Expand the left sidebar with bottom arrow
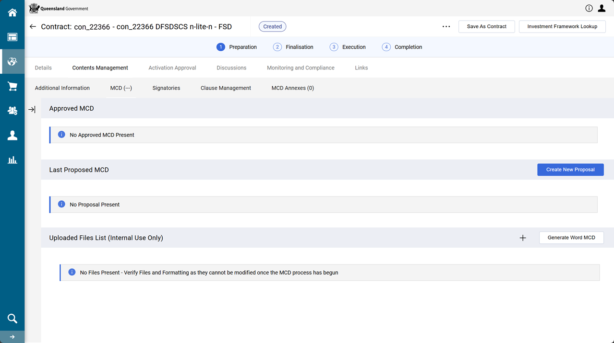 [12, 337]
